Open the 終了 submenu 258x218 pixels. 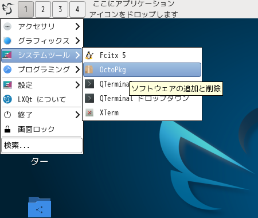42,115
